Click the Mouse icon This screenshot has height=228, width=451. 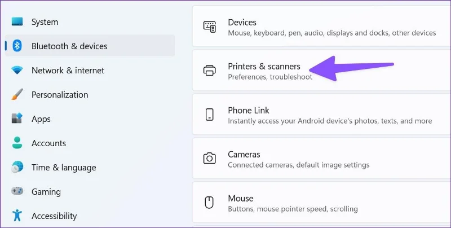(x=209, y=203)
